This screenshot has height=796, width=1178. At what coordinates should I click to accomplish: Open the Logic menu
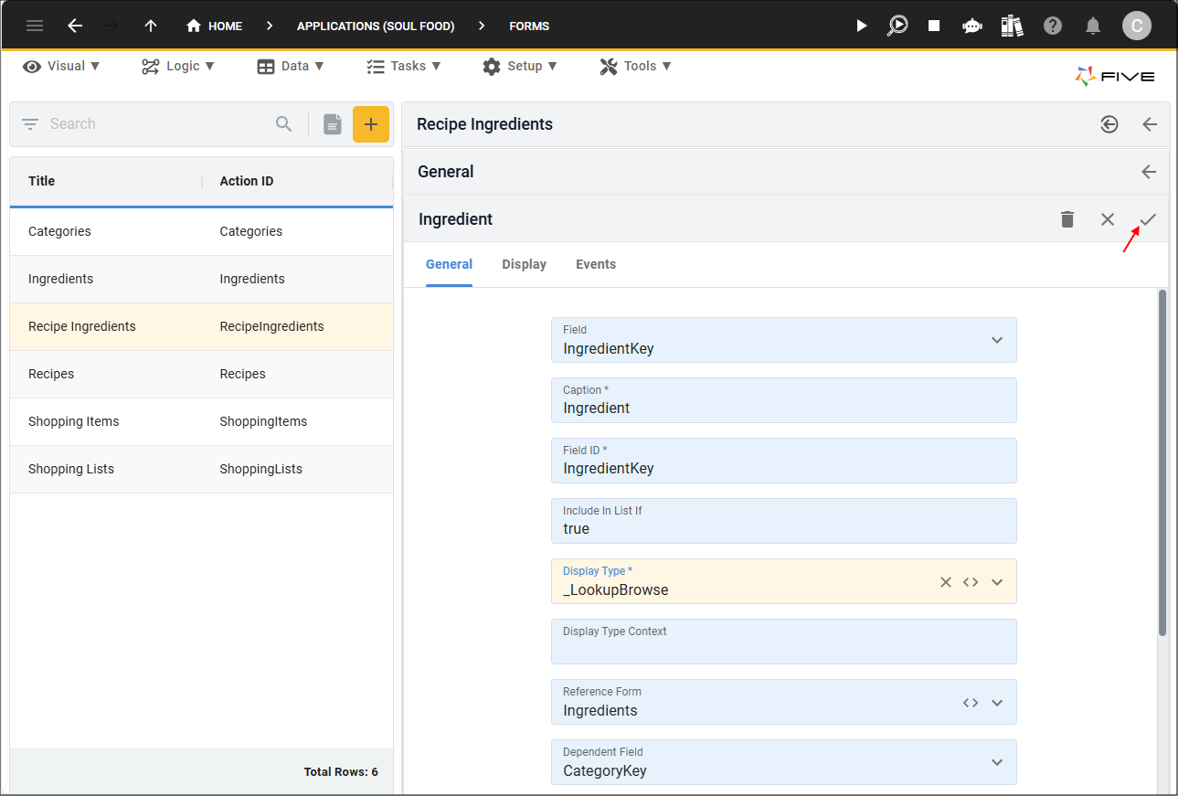178,66
